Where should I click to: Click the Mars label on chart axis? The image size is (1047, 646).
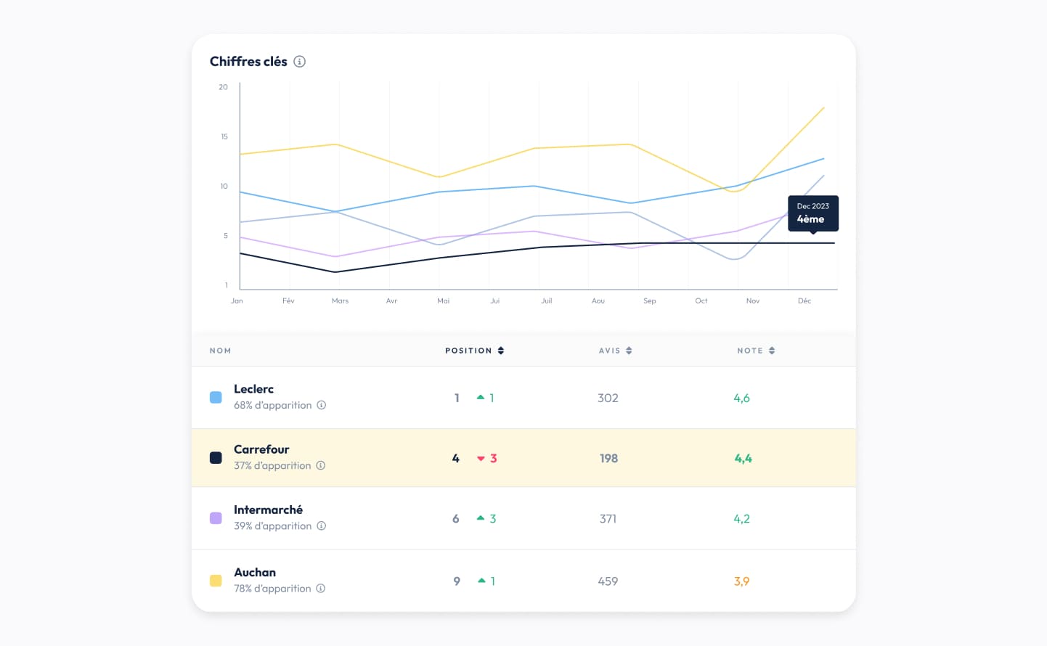(x=340, y=300)
